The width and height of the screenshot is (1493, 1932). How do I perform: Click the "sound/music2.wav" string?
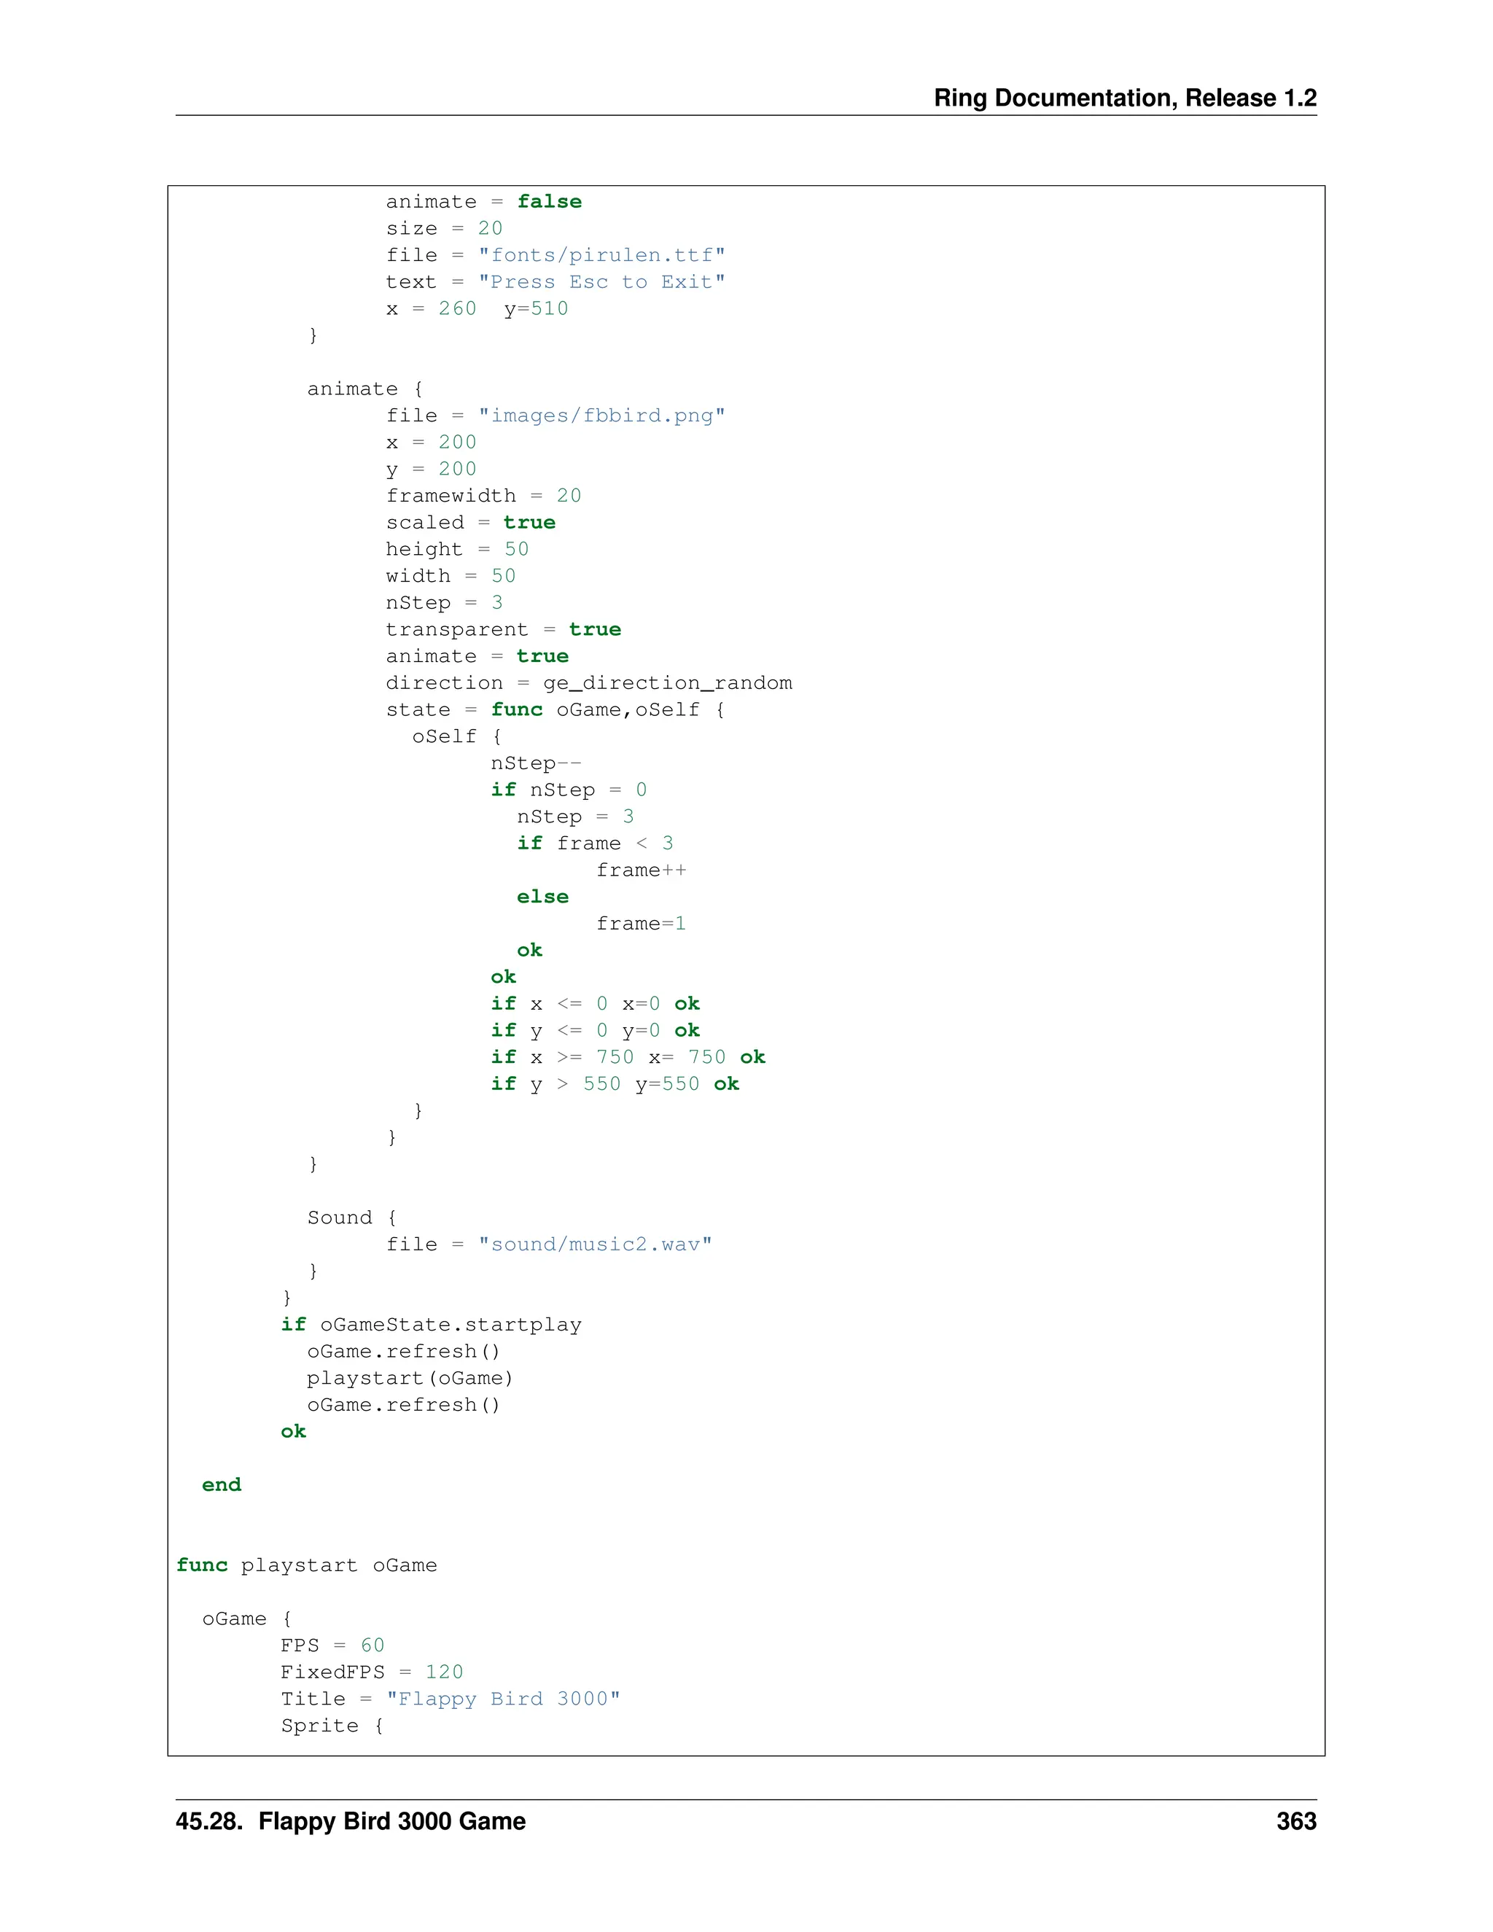click(594, 1244)
